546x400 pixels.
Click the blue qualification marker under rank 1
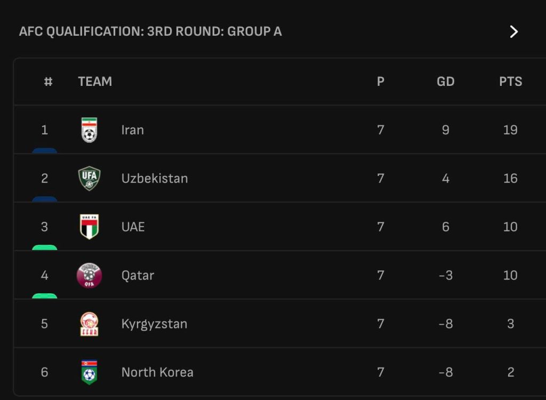click(x=44, y=151)
